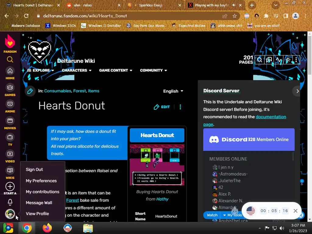Open My Preferences from the user menu
312x234 pixels.
pos(41,181)
